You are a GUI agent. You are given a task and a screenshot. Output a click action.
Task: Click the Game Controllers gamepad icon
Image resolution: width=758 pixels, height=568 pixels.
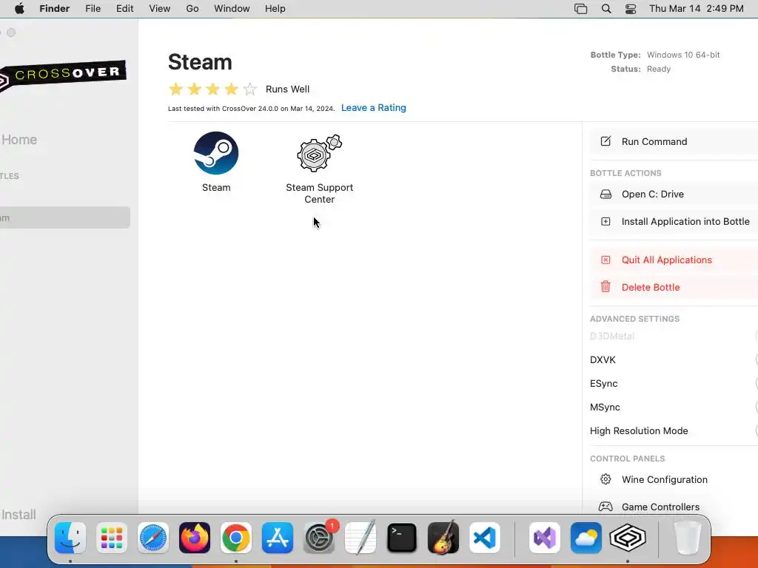(x=606, y=507)
